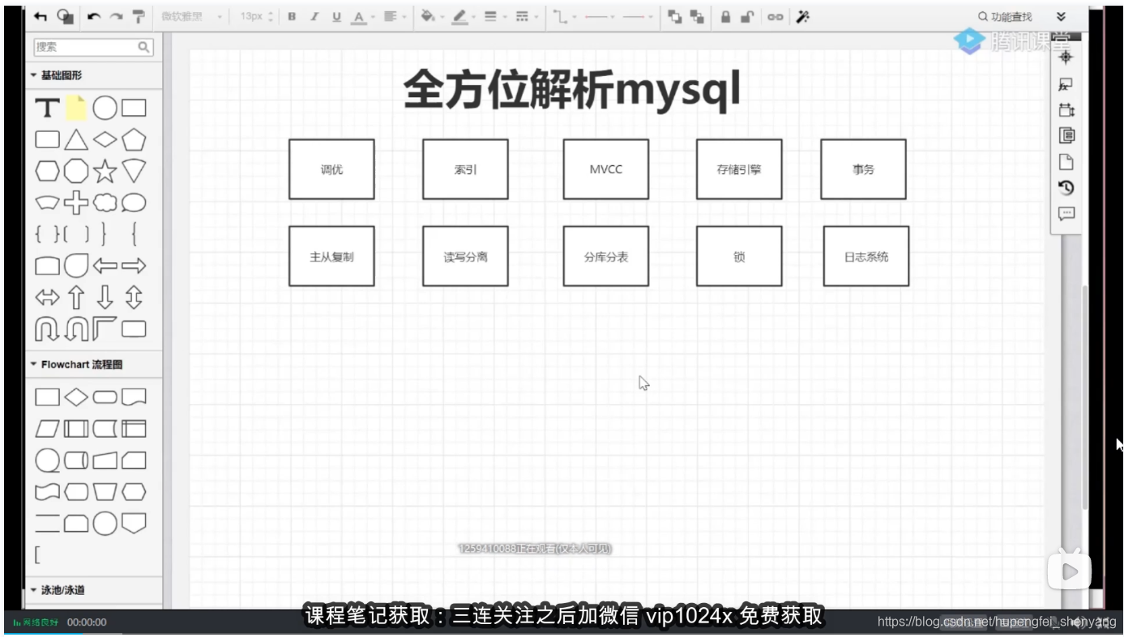The height and width of the screenshot is (637, 1124).
Task: Open the 微软雅黑 font family dropdown
Action: [188, 15]
